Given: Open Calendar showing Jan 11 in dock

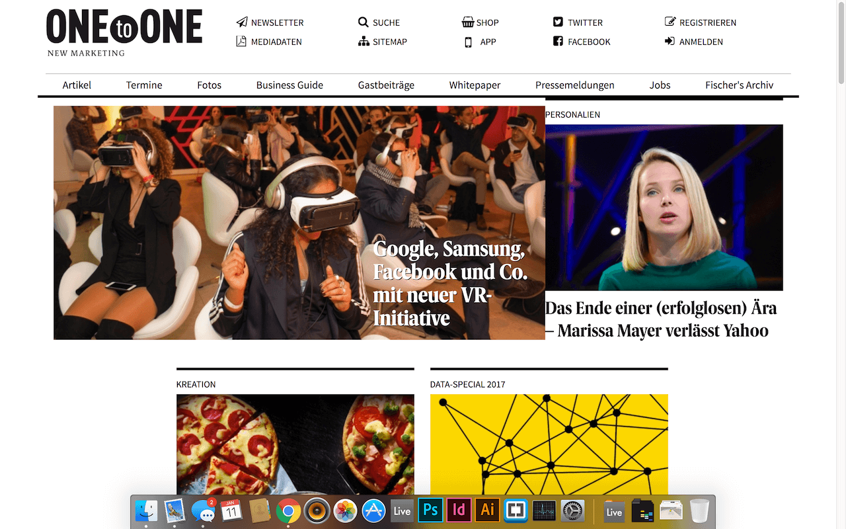Looking at the screenshot, I should (x=231, y=510).
